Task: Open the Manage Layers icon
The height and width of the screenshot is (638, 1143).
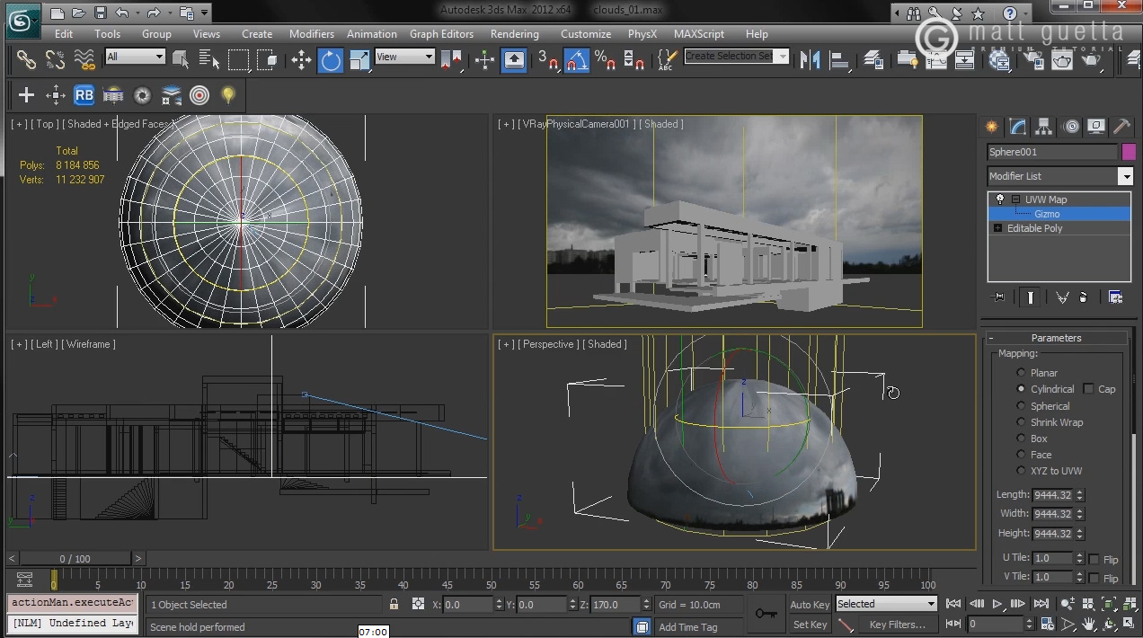Action: click(874, 60)
